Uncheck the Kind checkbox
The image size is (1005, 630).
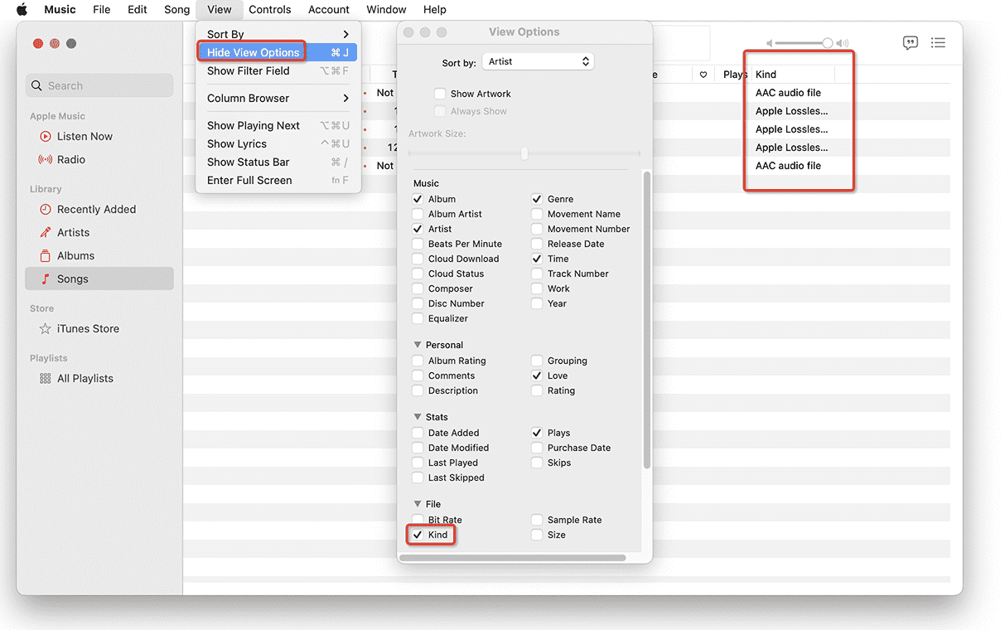coord(418,535)
